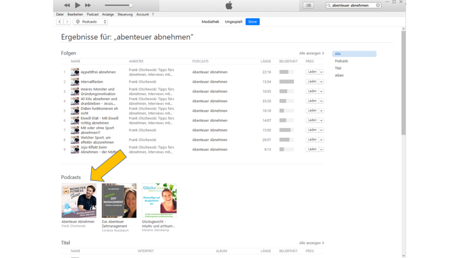Open the Account menu
Screen dimensions: 459x258
[143, 14]
